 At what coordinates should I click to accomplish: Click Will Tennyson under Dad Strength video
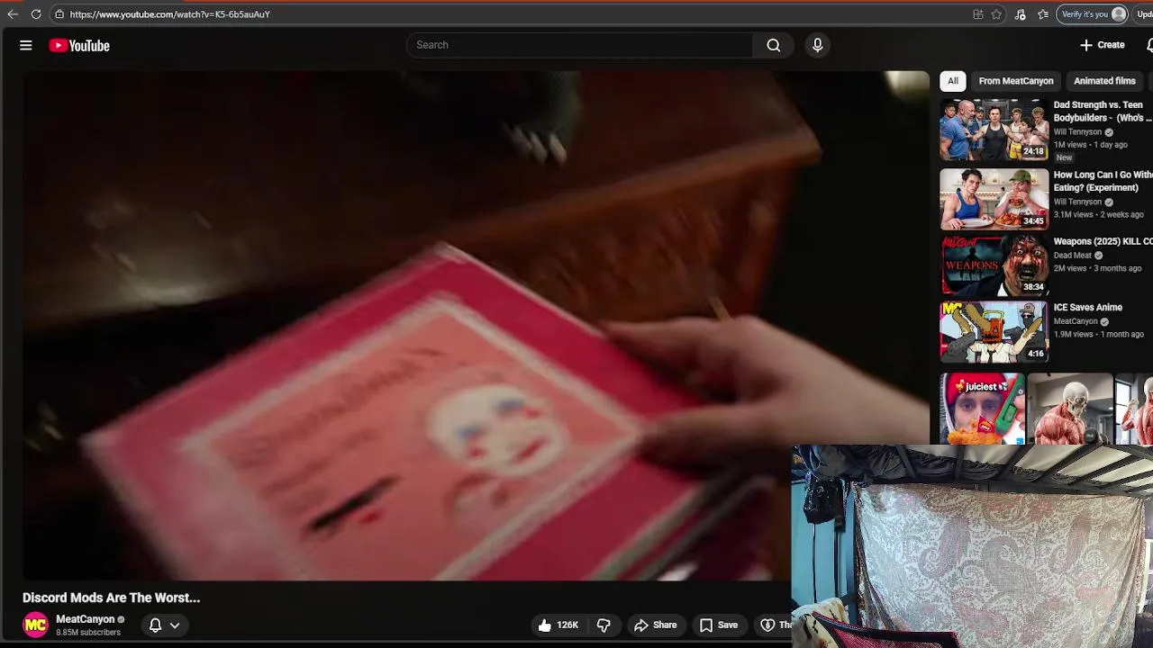[x=1077, y=132]
